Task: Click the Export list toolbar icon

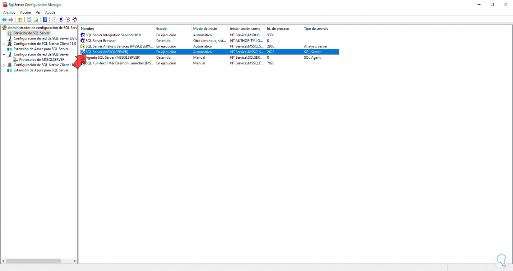Action: (36, 20)
